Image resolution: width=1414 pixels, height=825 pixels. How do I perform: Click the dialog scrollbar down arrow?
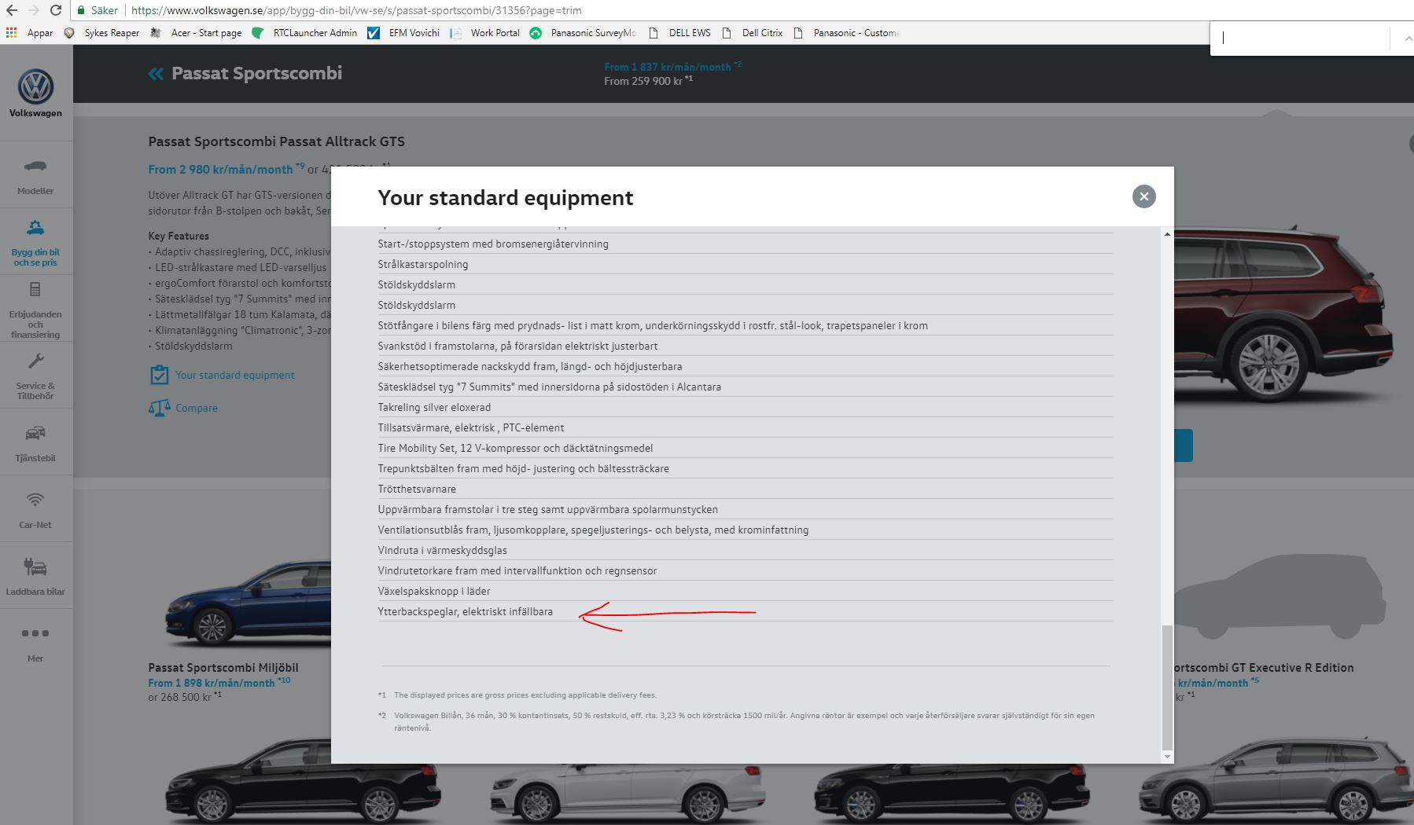[1167, 757]
